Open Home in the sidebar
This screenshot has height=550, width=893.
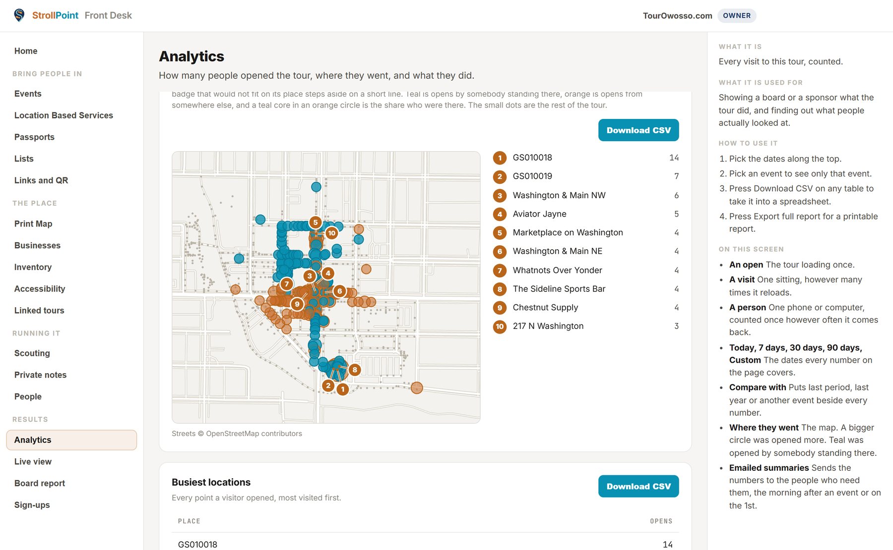[71, 51]
